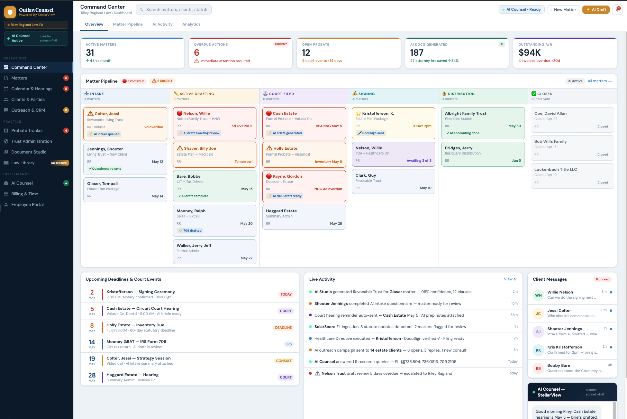This screenshot has height=419, width=627.
Task: Open the All matters link
Action: 599,81
